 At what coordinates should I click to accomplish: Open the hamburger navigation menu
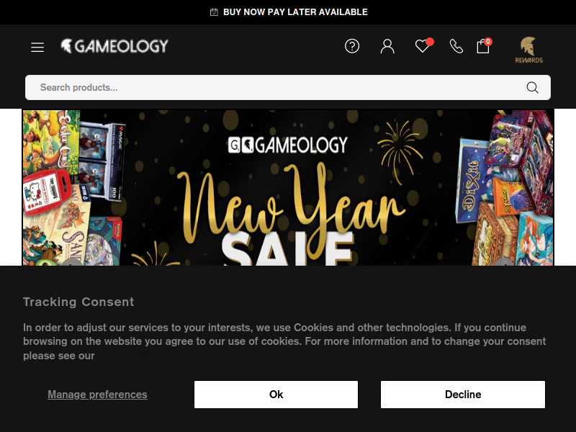pos(37,48)
